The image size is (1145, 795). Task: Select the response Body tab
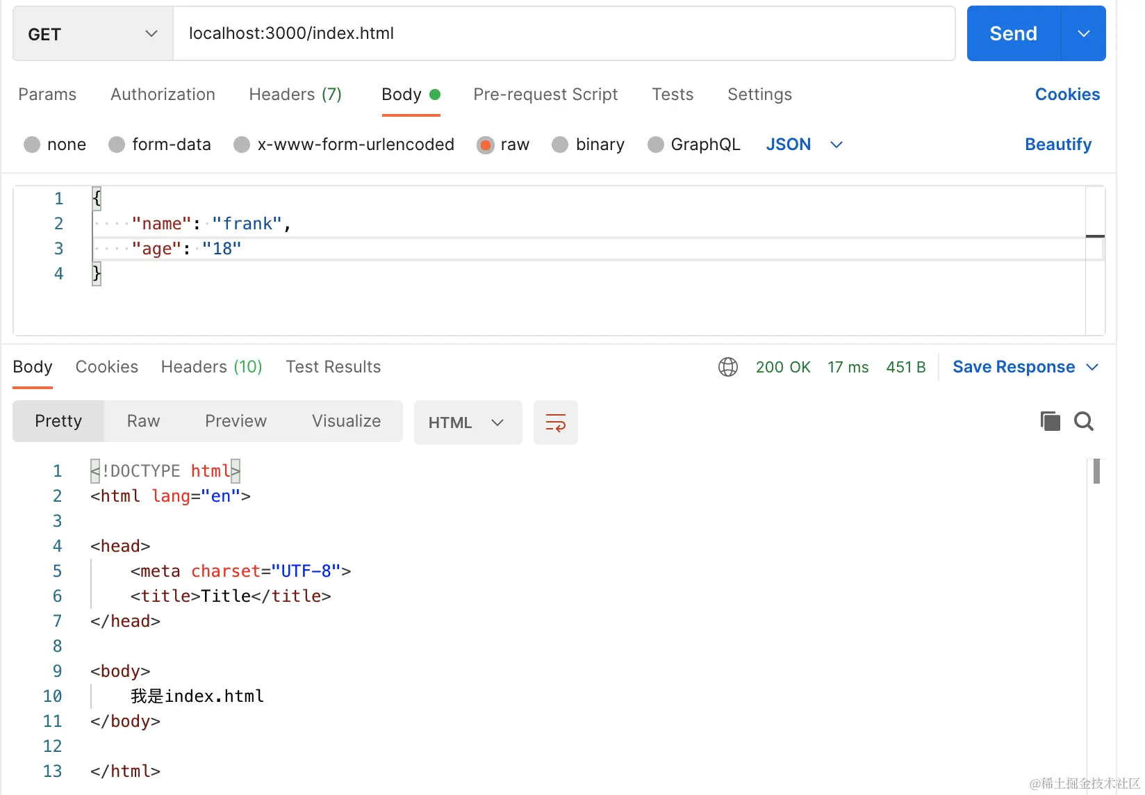point(33,367)
